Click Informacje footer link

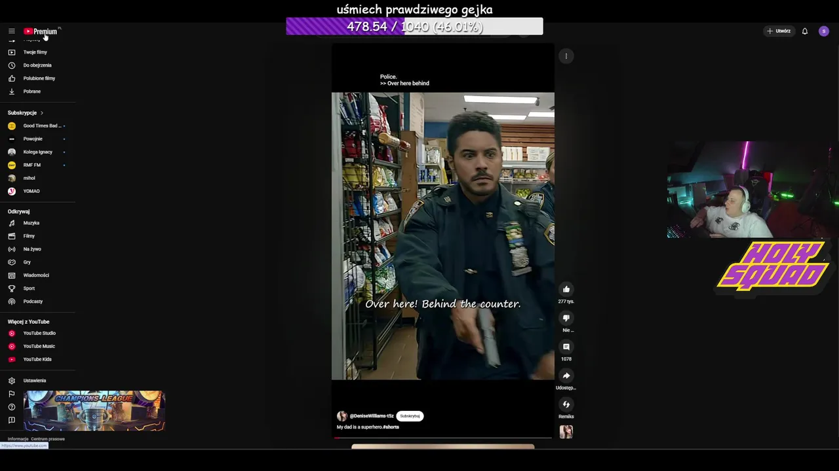tap(18, 439)
